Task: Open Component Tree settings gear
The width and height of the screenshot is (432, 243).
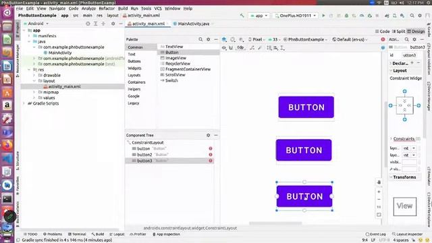Action: point(209,135)
